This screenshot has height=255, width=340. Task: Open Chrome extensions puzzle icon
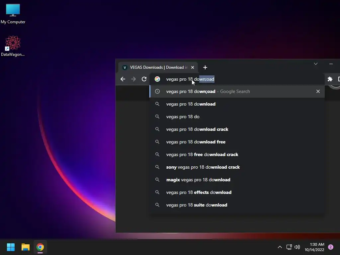click(330, 79)
